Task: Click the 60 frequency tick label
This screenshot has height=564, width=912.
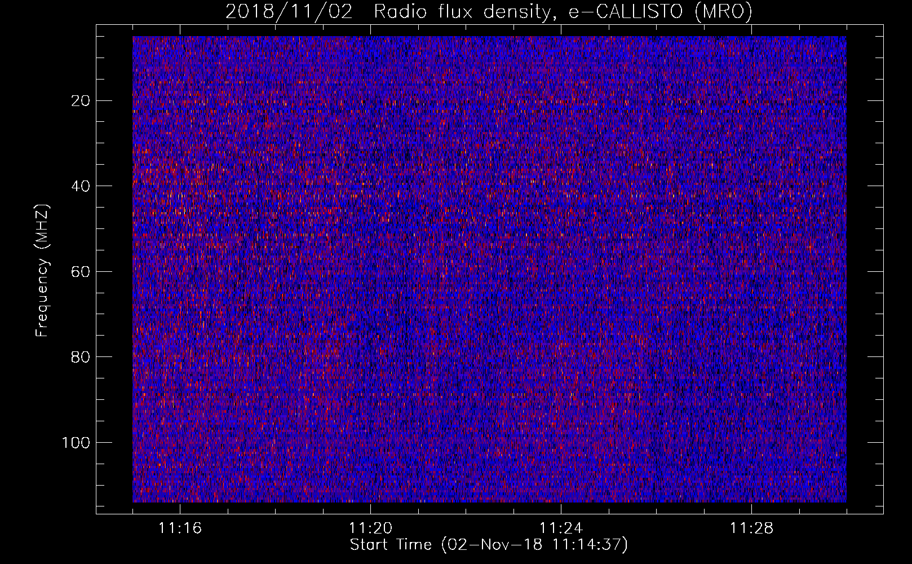Action: [81, 272]
